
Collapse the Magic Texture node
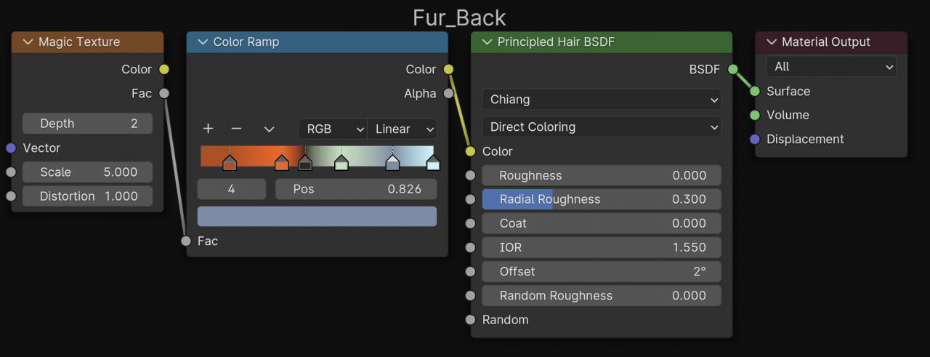[x=28, y=42]
